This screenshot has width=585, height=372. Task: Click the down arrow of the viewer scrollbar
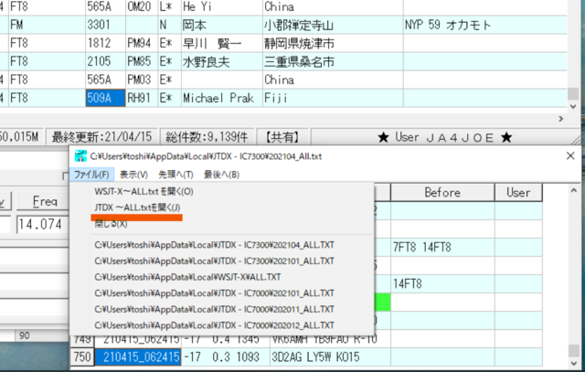point(574,363)
